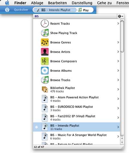Expand Browse Genres with its arrow
129x153 pixels.
point(118,42)
